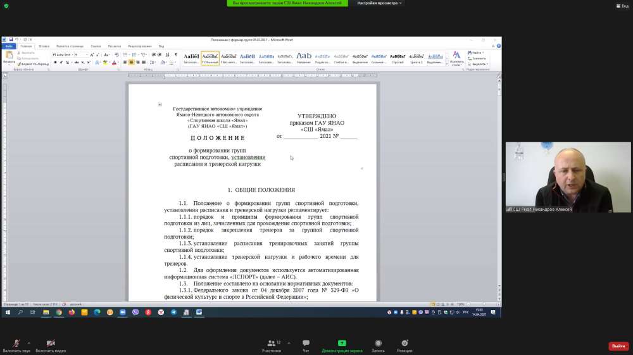The height and width of the screenshot is (355, 633).
Task: Open Участники panel in Zoom
Action: [272, 346]
